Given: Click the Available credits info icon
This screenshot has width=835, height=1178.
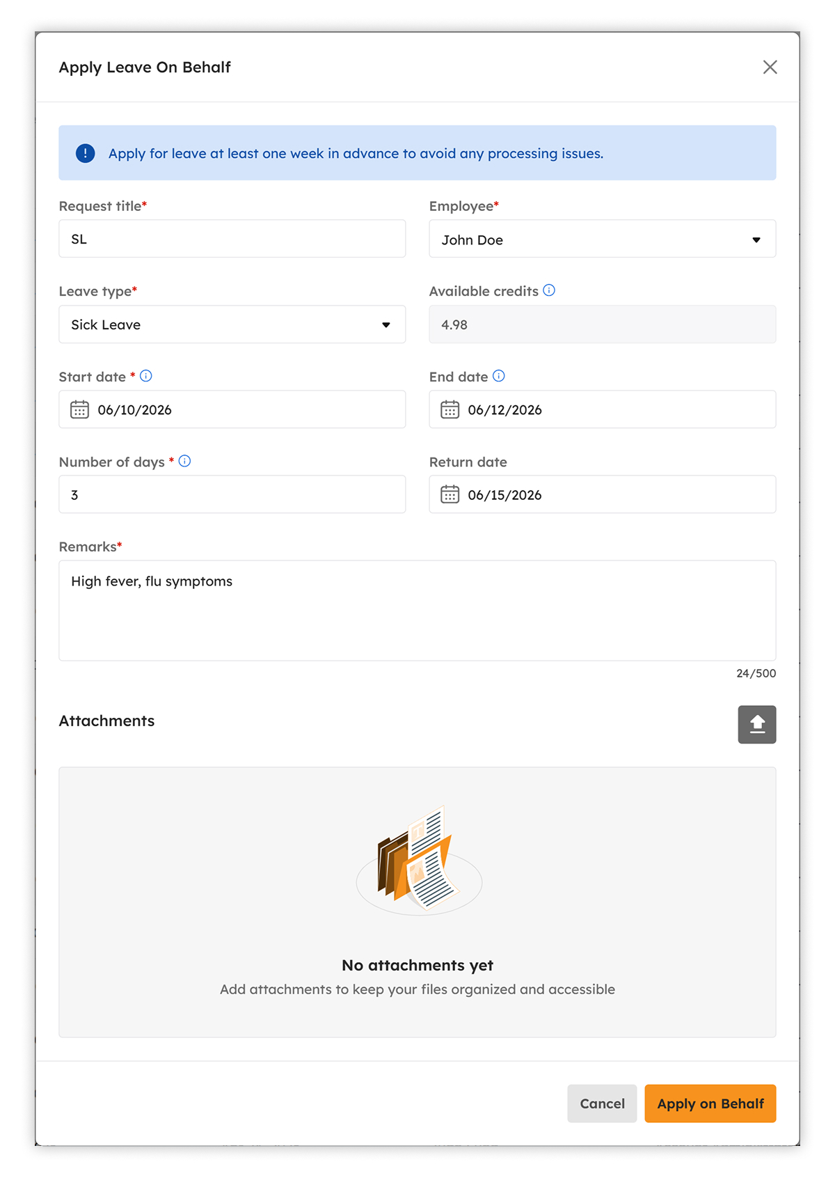Looking at the screenshot, I should tap(549, 290).
